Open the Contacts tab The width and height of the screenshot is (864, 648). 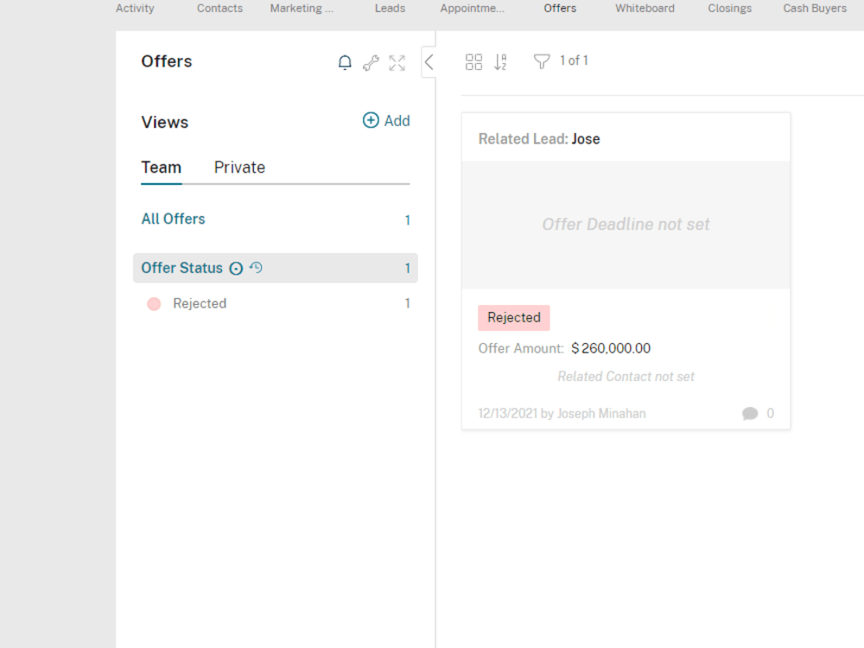[219, 9]
